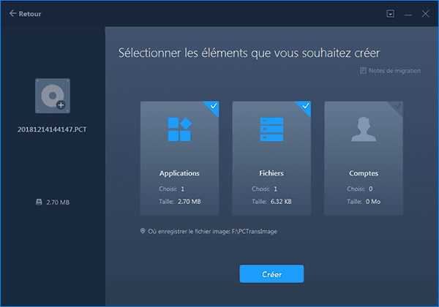The height and width of the screenshot is (307, 439).
Task: Change image save path F:\PCTransImage
Action: pyautogui.click(x=255, y=232)
